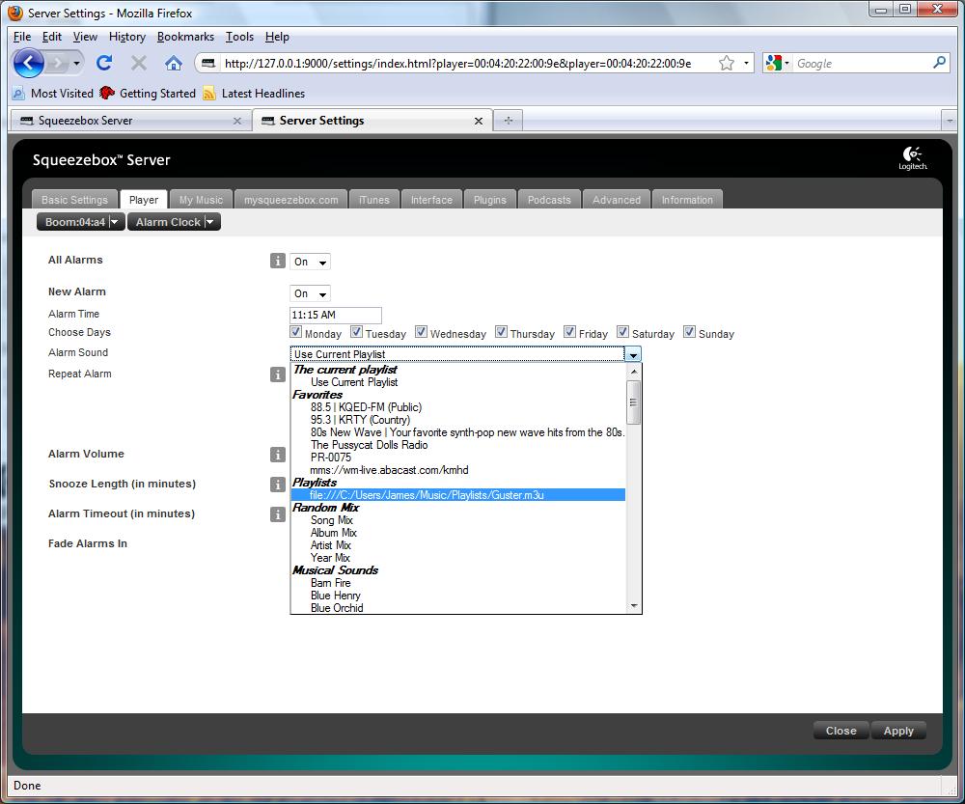Bookmark this page with the star icon

pos(727,63)
